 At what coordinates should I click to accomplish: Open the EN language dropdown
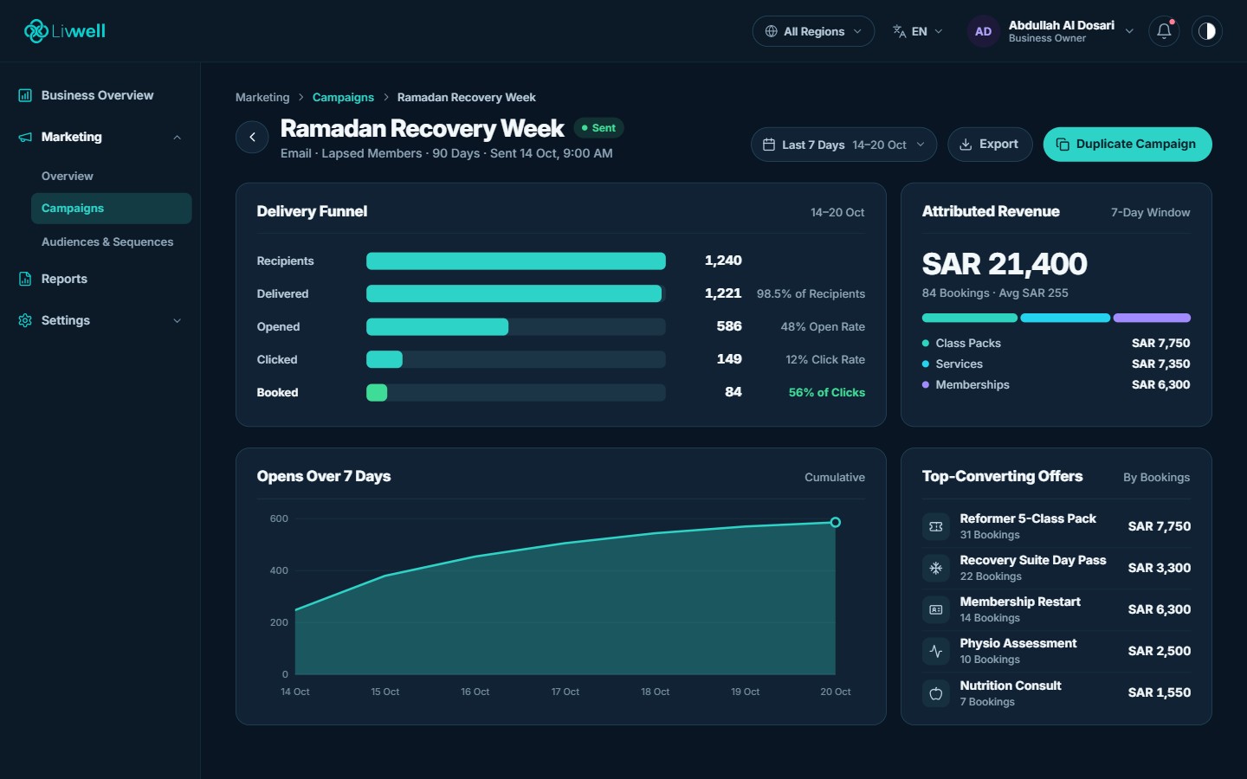pyautogui.click(x=918, y=31)
